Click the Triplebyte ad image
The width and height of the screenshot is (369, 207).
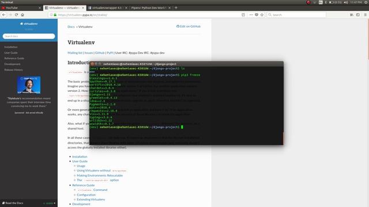(x=29, y=85)
